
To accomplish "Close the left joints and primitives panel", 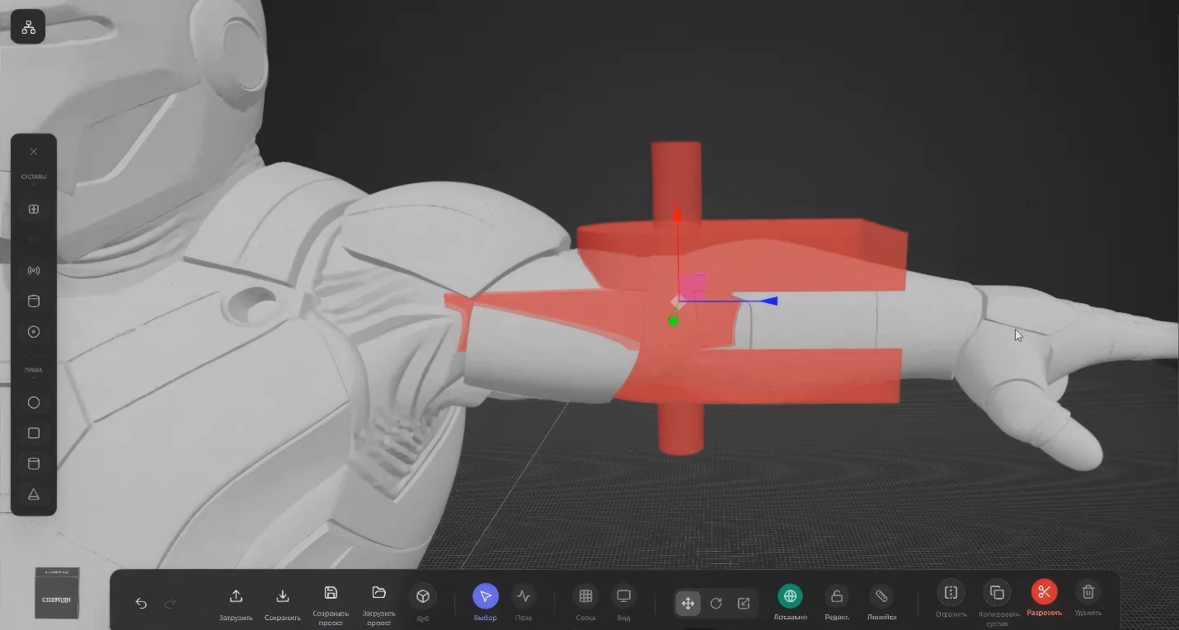I will pos(34,152).
